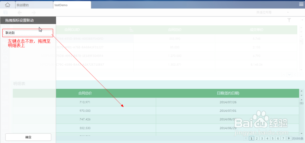Go to next page arrow in detail table
Image resolution: width=305 pixels, height=143 pixels.
tap(289, 138)
